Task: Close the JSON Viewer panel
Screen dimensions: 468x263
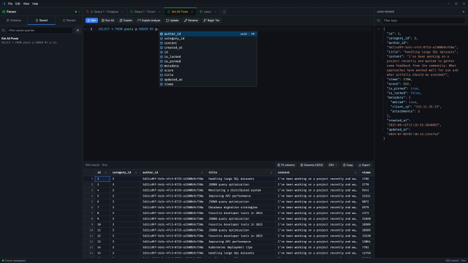Action: [463, 12]
